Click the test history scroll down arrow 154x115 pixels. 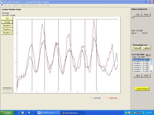tap(151, 71)
